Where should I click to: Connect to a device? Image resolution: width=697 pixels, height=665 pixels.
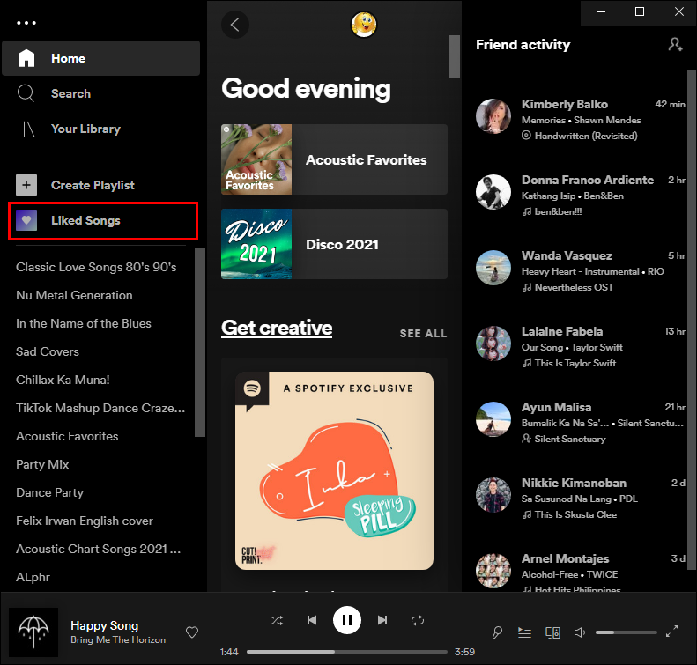(x=552, y=632)
